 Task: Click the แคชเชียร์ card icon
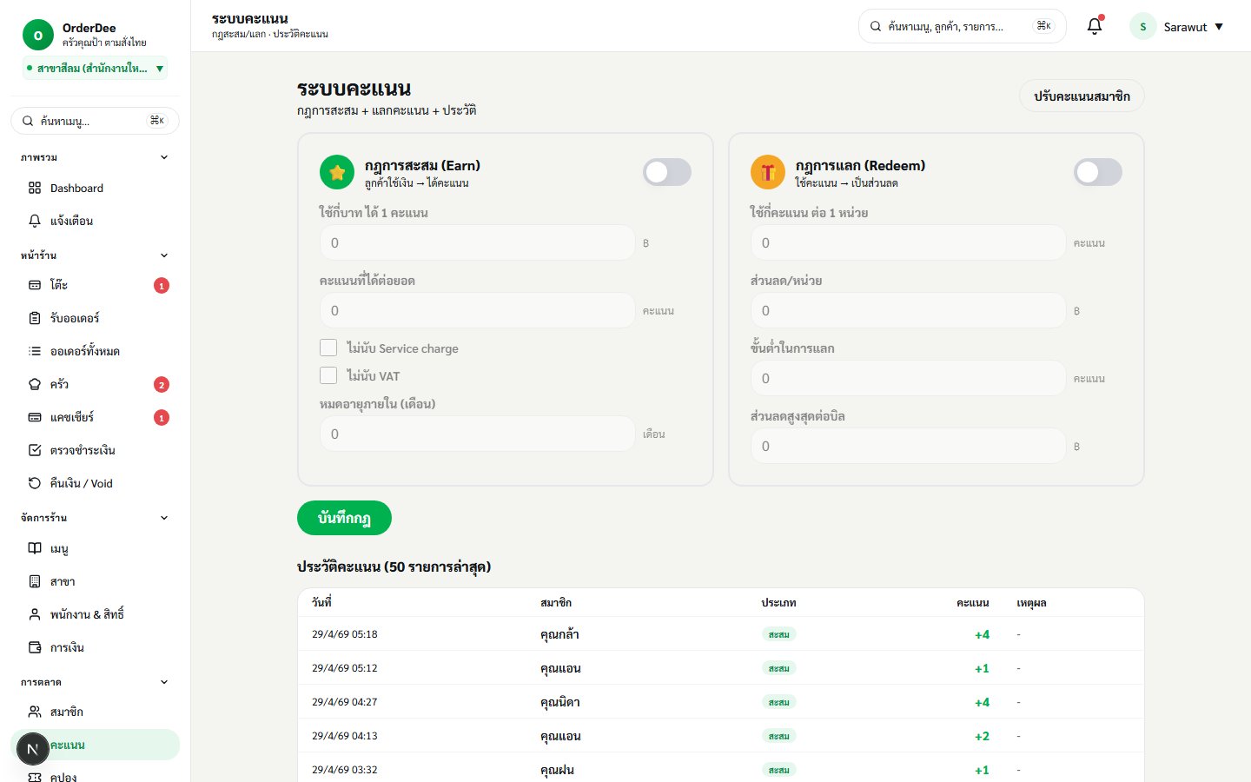pyautogui.click(x=35, y=417)
